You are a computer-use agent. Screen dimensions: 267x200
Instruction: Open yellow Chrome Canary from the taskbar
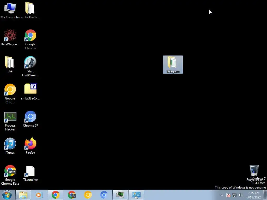88,195
